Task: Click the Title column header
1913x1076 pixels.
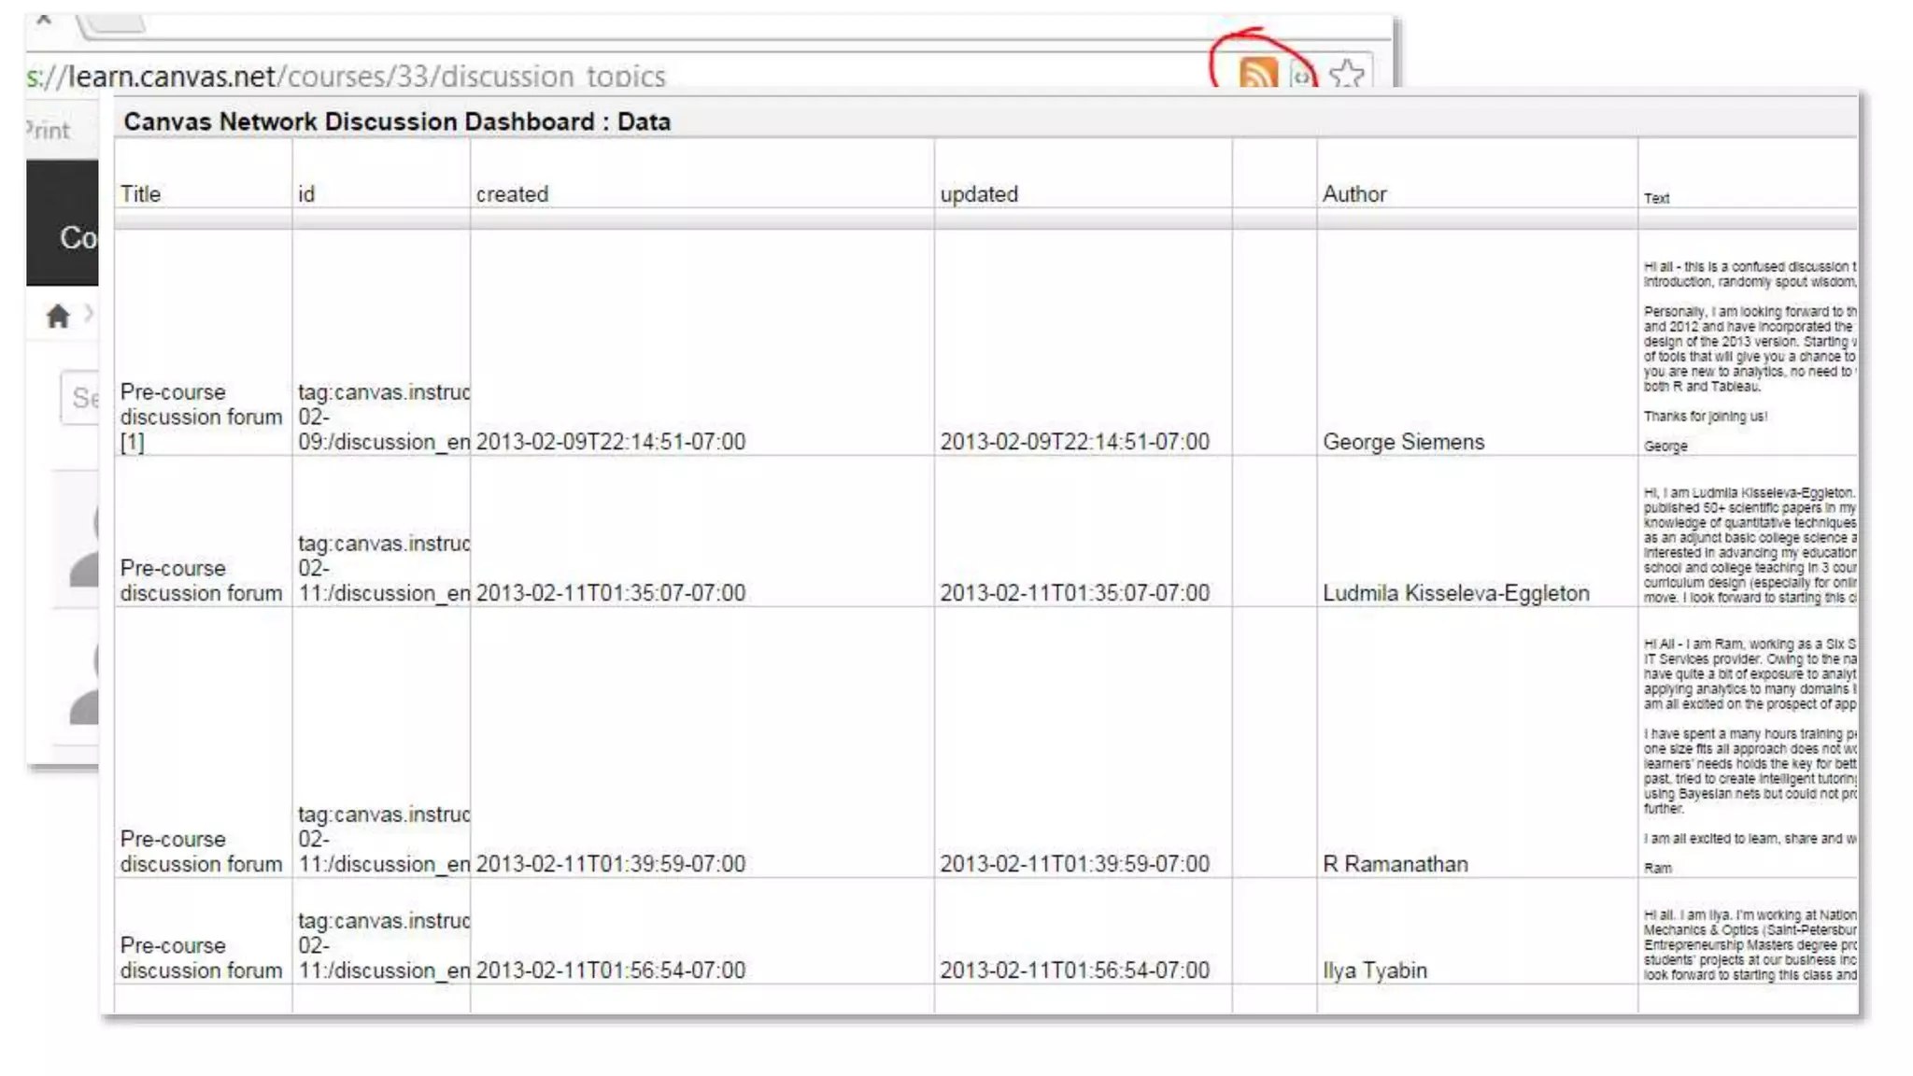Action: [140, 194]
